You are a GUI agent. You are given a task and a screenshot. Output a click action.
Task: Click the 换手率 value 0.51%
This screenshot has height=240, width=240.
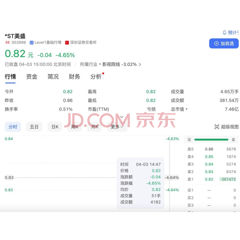click(66, 109)
